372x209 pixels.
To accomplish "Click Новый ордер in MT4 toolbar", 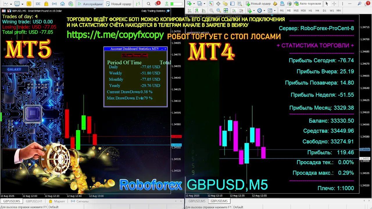I will [258, 3].
